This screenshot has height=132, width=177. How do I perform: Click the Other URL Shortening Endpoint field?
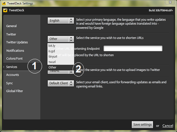[133, 49]
